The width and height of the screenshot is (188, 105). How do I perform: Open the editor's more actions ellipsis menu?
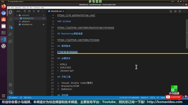coord(184,11)
